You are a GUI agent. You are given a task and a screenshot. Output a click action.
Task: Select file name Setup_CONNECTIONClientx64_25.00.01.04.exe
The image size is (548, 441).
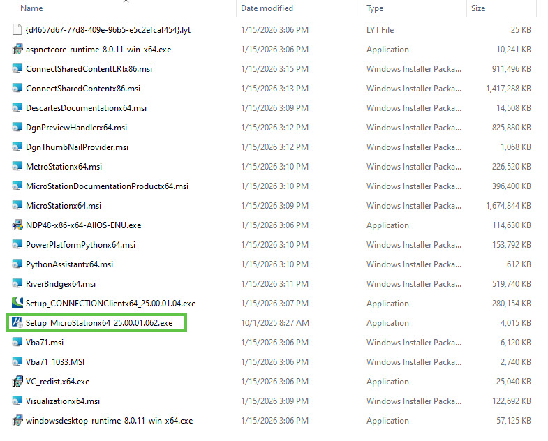tap(111, 304)
